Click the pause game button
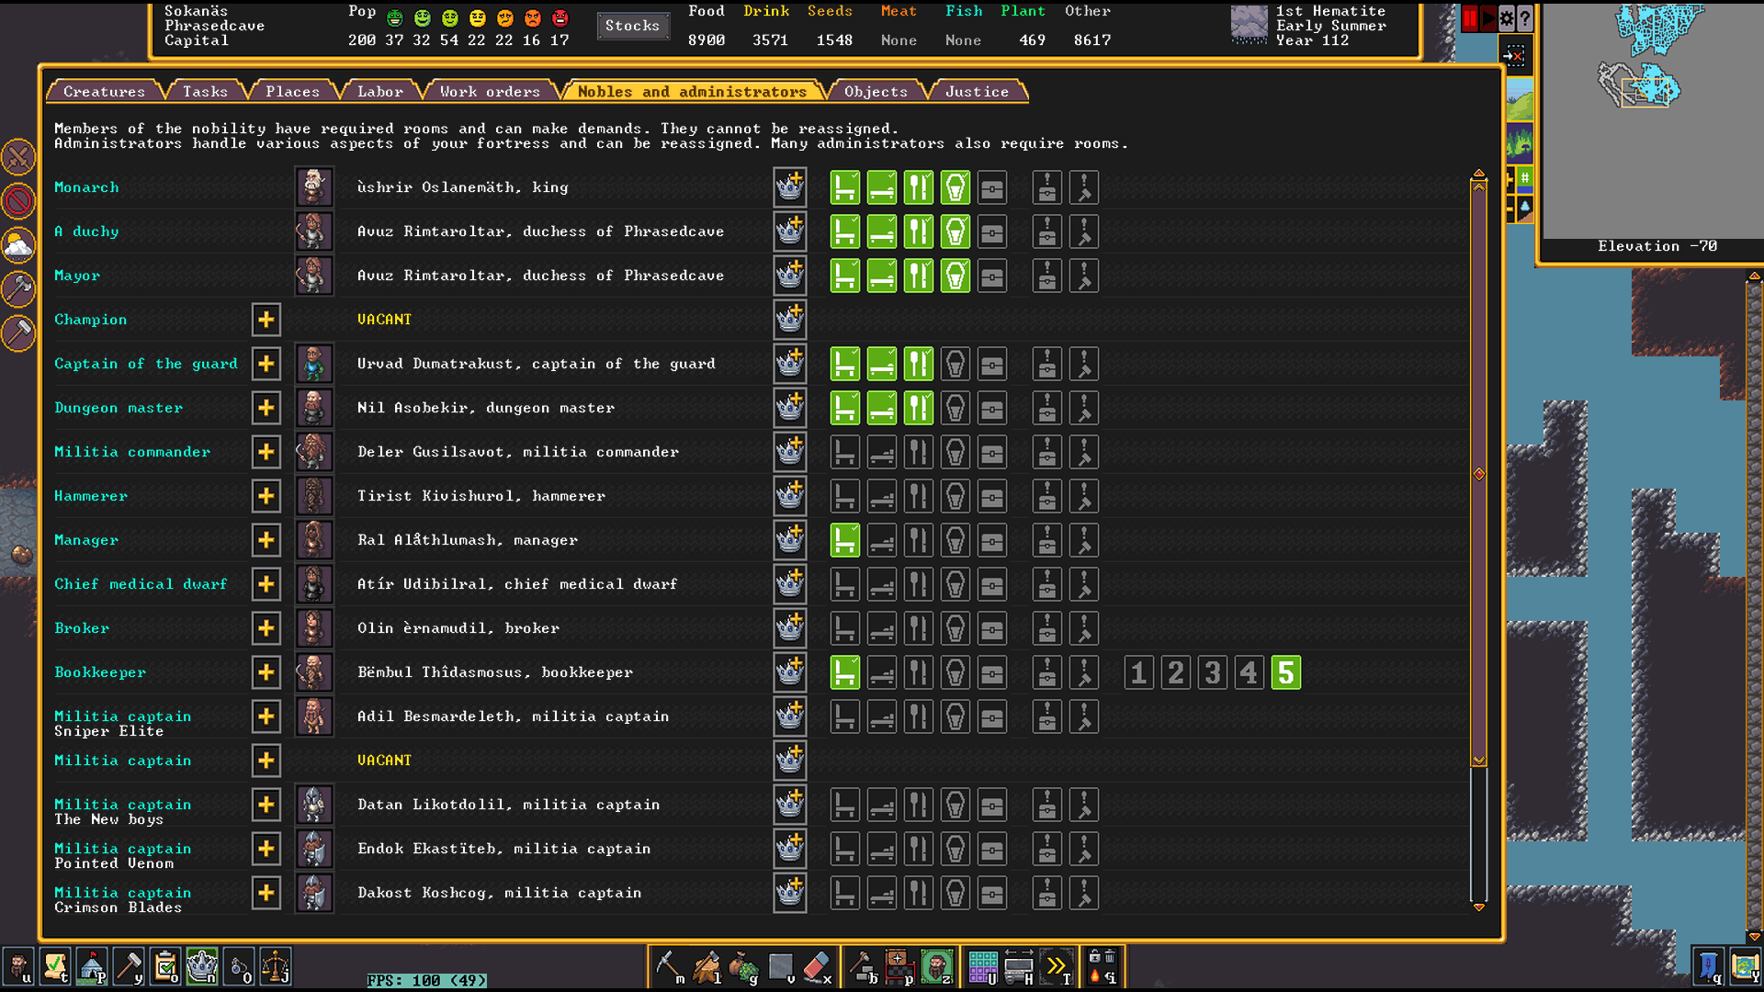Screen dimensions: 1764x992 pos(1469,18)
